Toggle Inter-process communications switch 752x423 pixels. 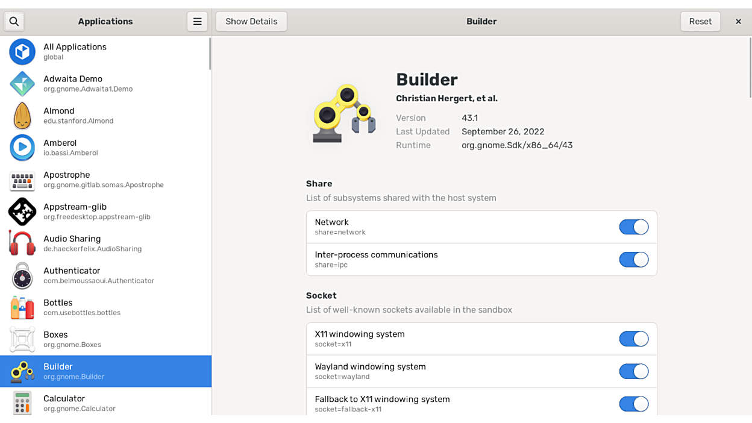[633, 260]
